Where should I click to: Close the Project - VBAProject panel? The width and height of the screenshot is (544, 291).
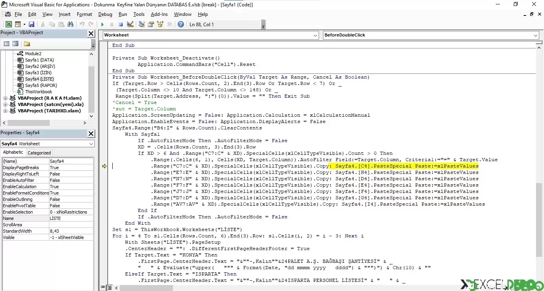click(91, 34)
